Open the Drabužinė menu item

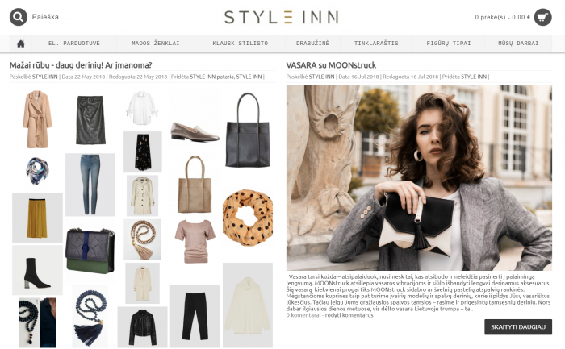(x=313, y=44)
